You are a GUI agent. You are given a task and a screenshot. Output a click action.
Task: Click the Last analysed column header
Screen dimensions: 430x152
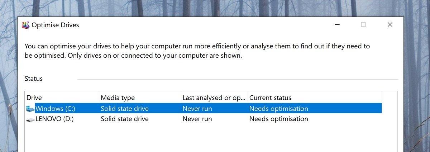(x=214, y=98)
